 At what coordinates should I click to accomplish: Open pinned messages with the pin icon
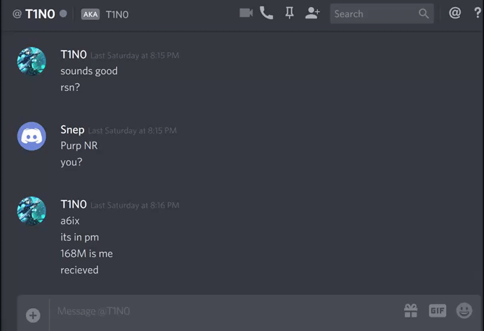[x=289, y=13]
